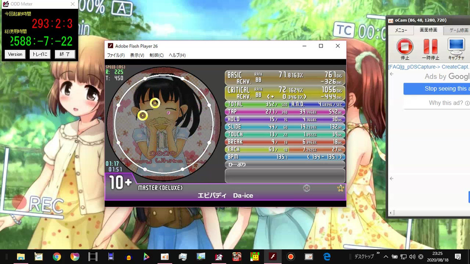Select the Adobe Flash Player taskbar icon
470x264 pixels.
click(273, 257)
